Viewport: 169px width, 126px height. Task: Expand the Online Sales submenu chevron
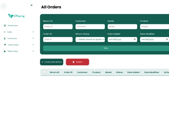pos(33,45)
